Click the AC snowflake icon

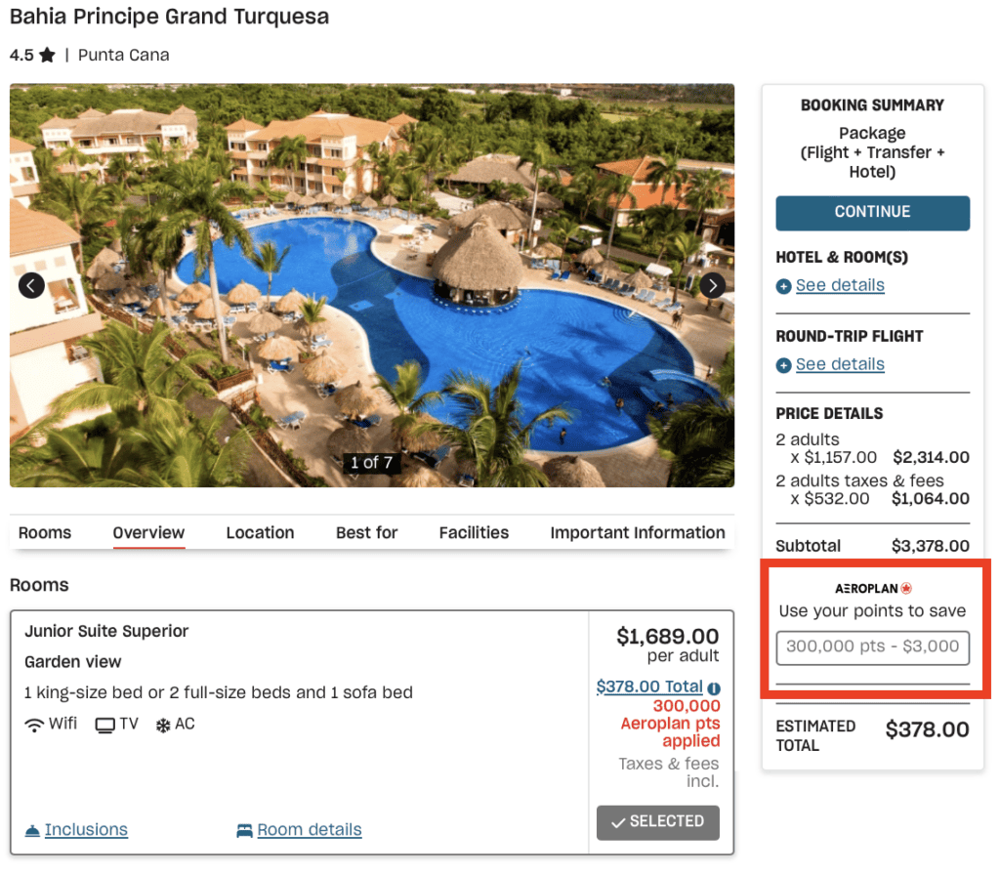pyautogui.click(x=162, y=724)
